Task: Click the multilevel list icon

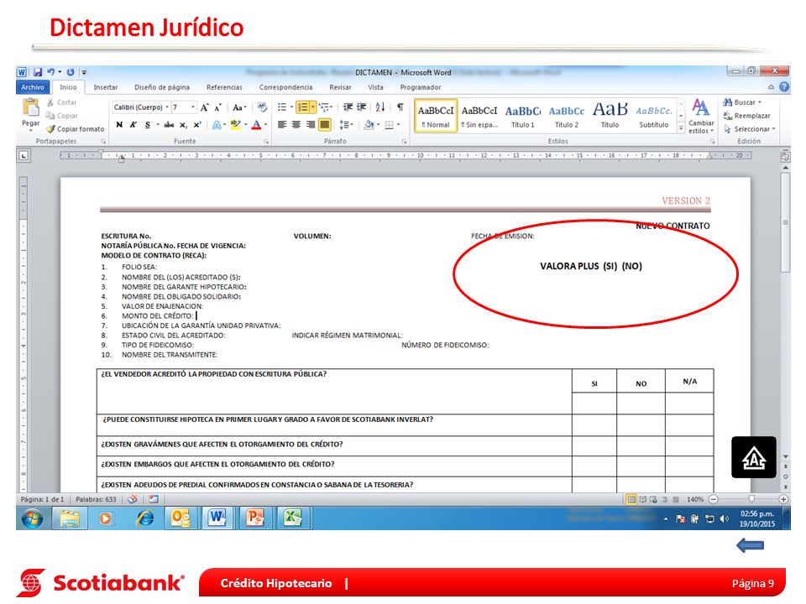Action: [324, 107]
